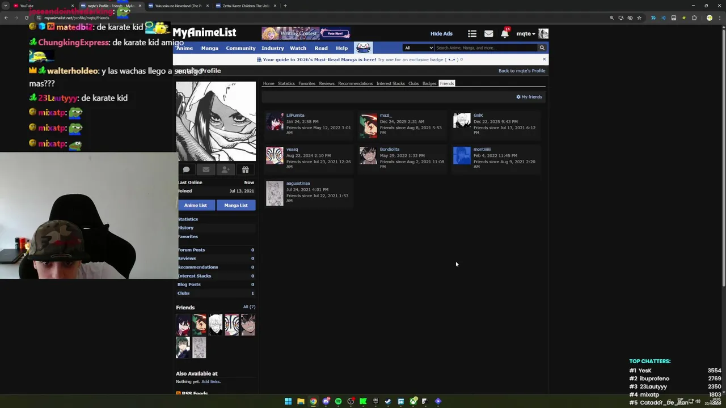
Task: Open Back to mqte's Profile link
Action: pos(522,71)
